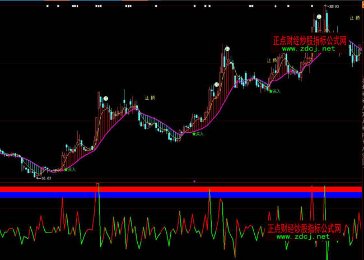This screenshot has height=260, width=364.
Task: Click the upper red 正点财经炒股指标公式网 title
Action: tap(309, 41)
